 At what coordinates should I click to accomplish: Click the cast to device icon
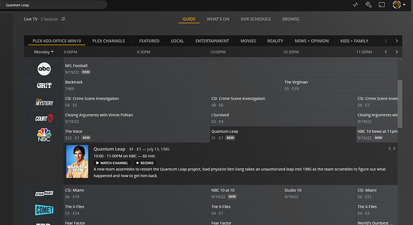pyautogui.click(x=382, y=5)
